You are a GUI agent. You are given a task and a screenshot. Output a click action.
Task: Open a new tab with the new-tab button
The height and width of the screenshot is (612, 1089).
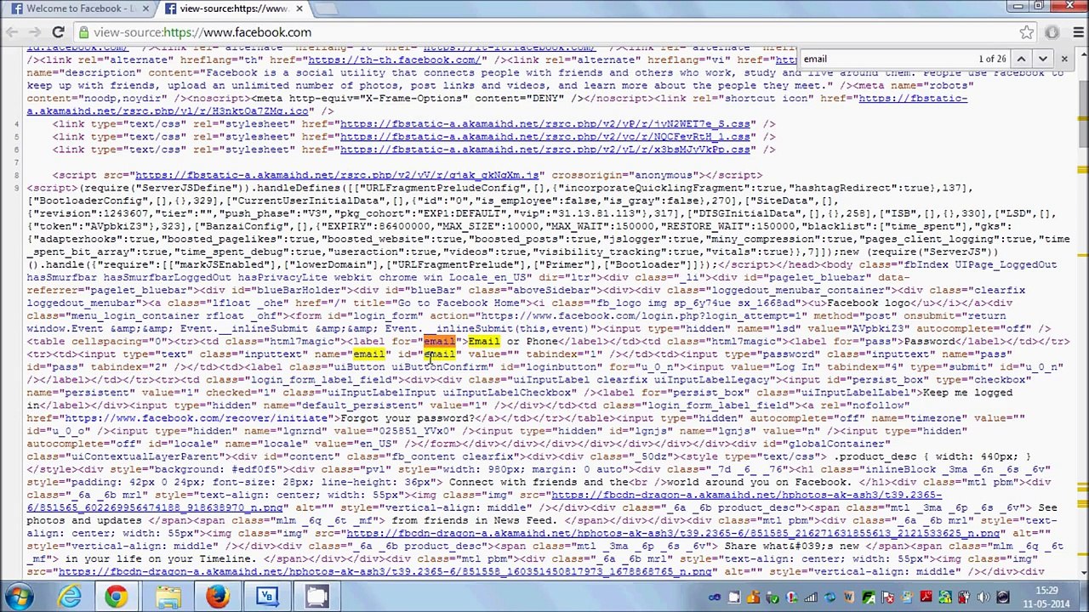[327, 8]
